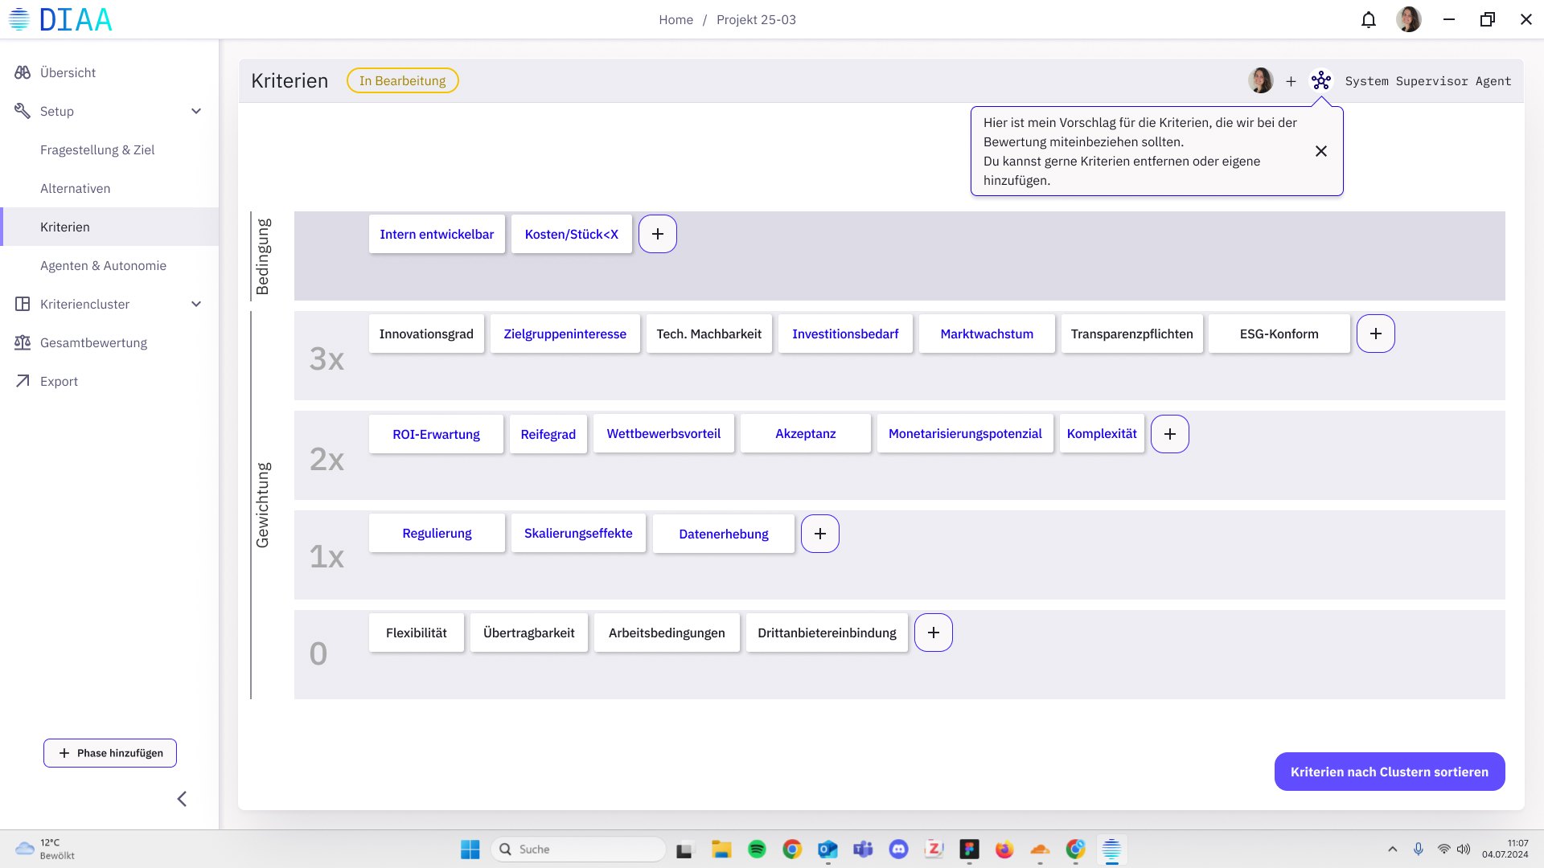
Task: Add a criterion to the 0 weighting row
Action: (x=933, y=633)
